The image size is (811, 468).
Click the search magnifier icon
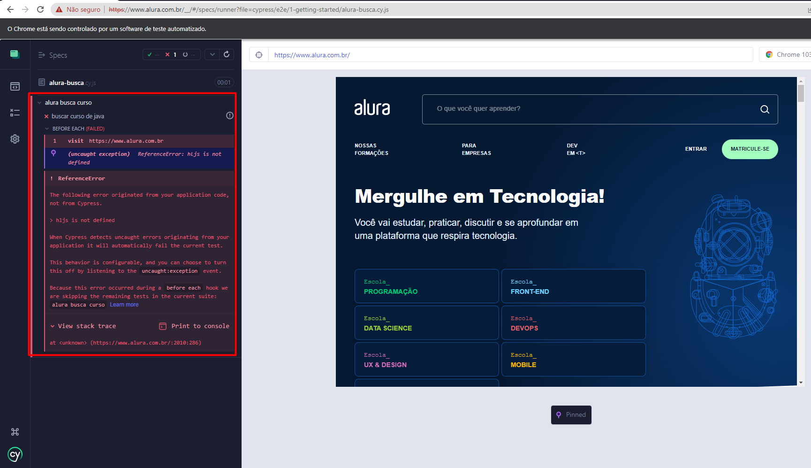pos(765,109)
